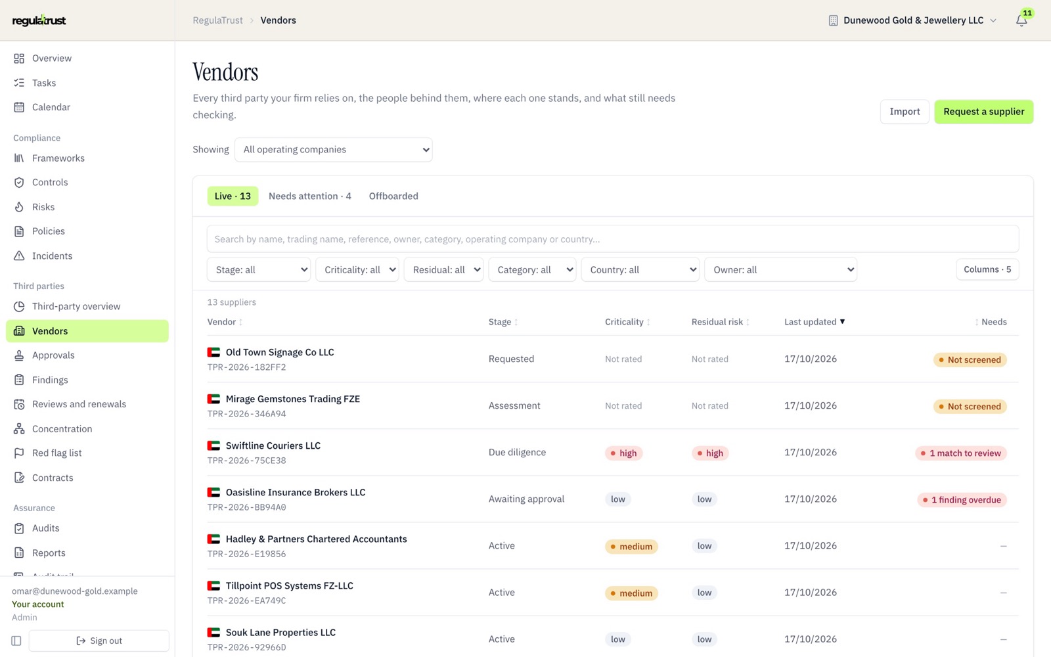Open Concentration hierarchy icon
This screenshot has height=657, width=1051.
pos(19,429)
